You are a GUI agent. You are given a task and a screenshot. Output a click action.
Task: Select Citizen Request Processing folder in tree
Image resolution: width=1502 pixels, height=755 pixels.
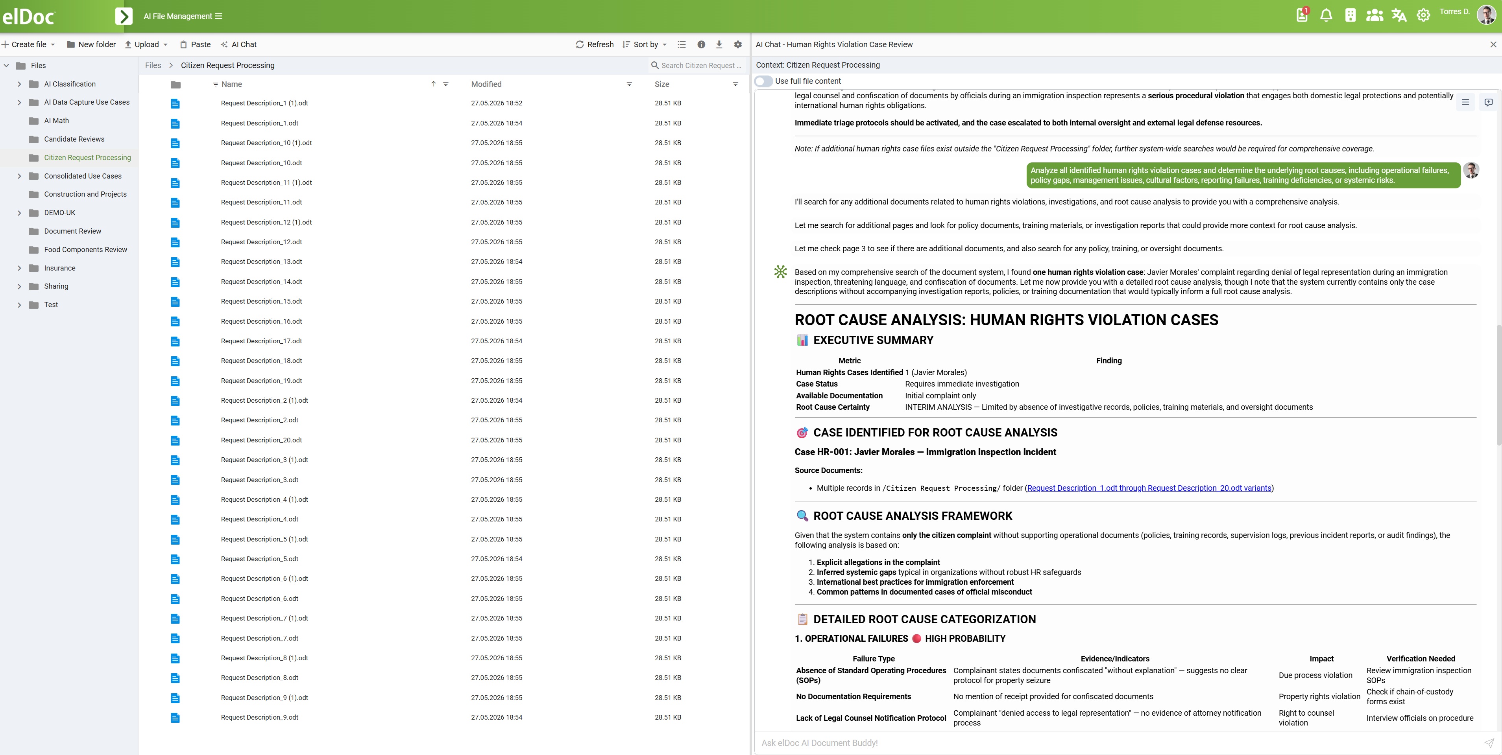(87, 157)
